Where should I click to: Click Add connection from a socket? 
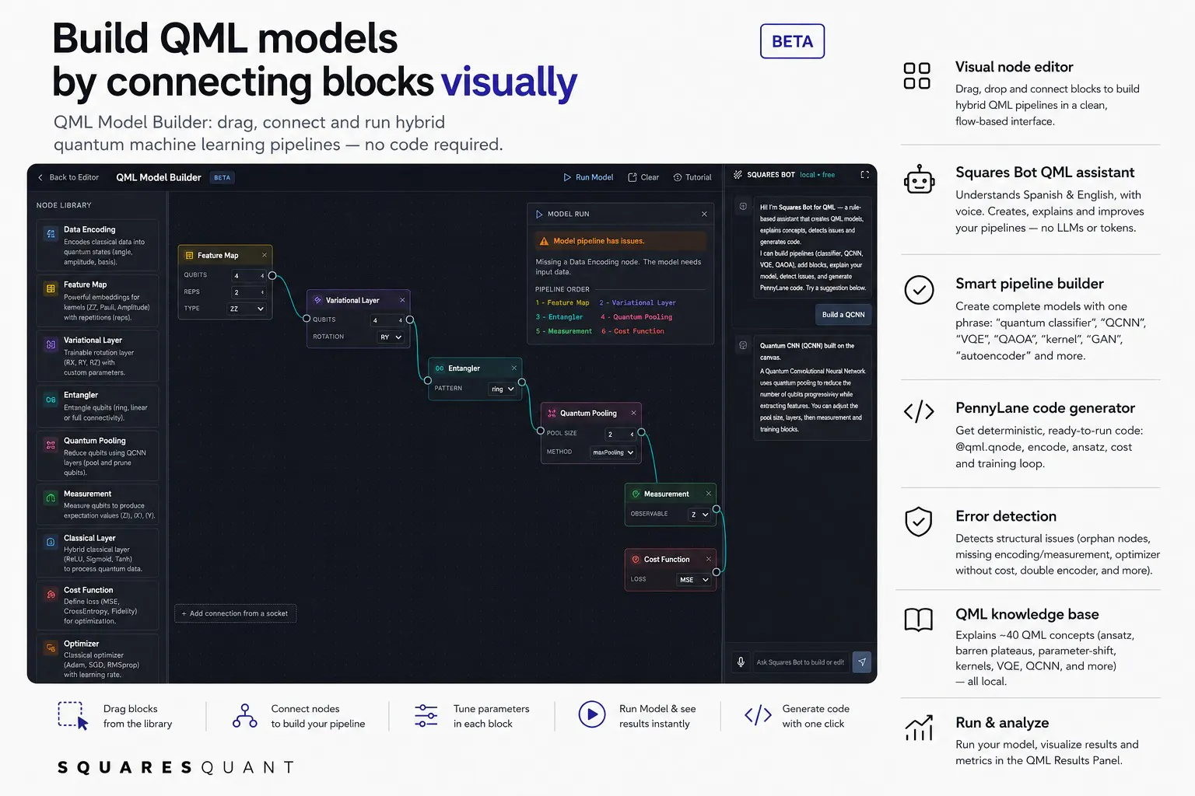pos(235,613)
